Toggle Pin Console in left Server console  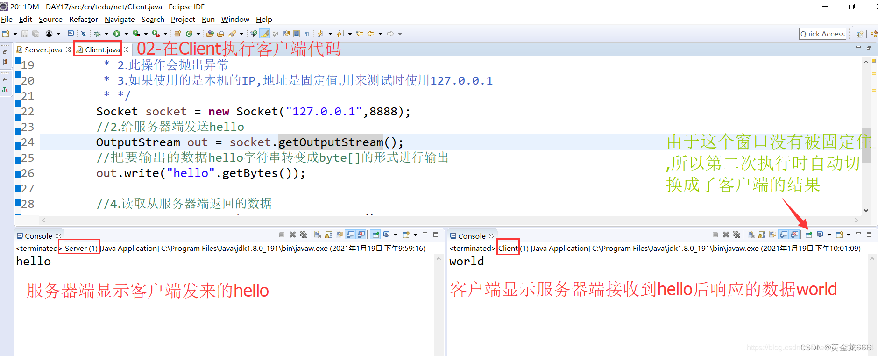point(375,235)
